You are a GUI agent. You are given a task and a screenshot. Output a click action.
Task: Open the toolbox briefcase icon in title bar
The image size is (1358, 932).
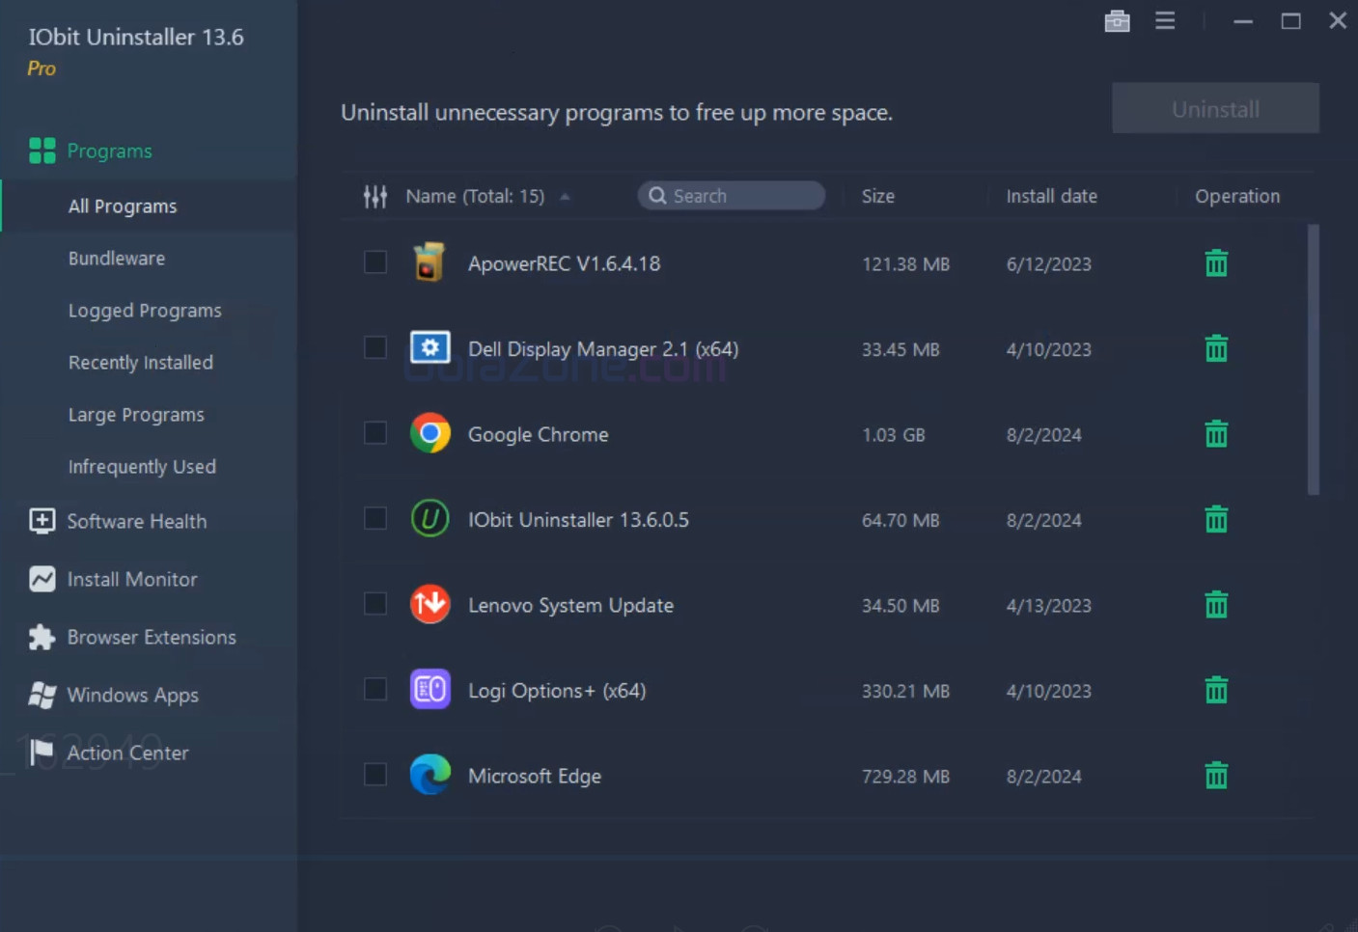[x=1117, y=21]
